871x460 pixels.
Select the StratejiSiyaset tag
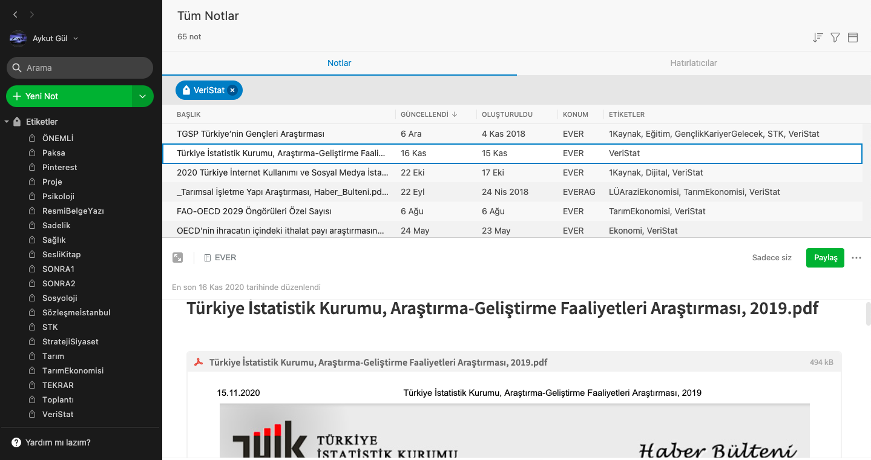tap(70, 341)
